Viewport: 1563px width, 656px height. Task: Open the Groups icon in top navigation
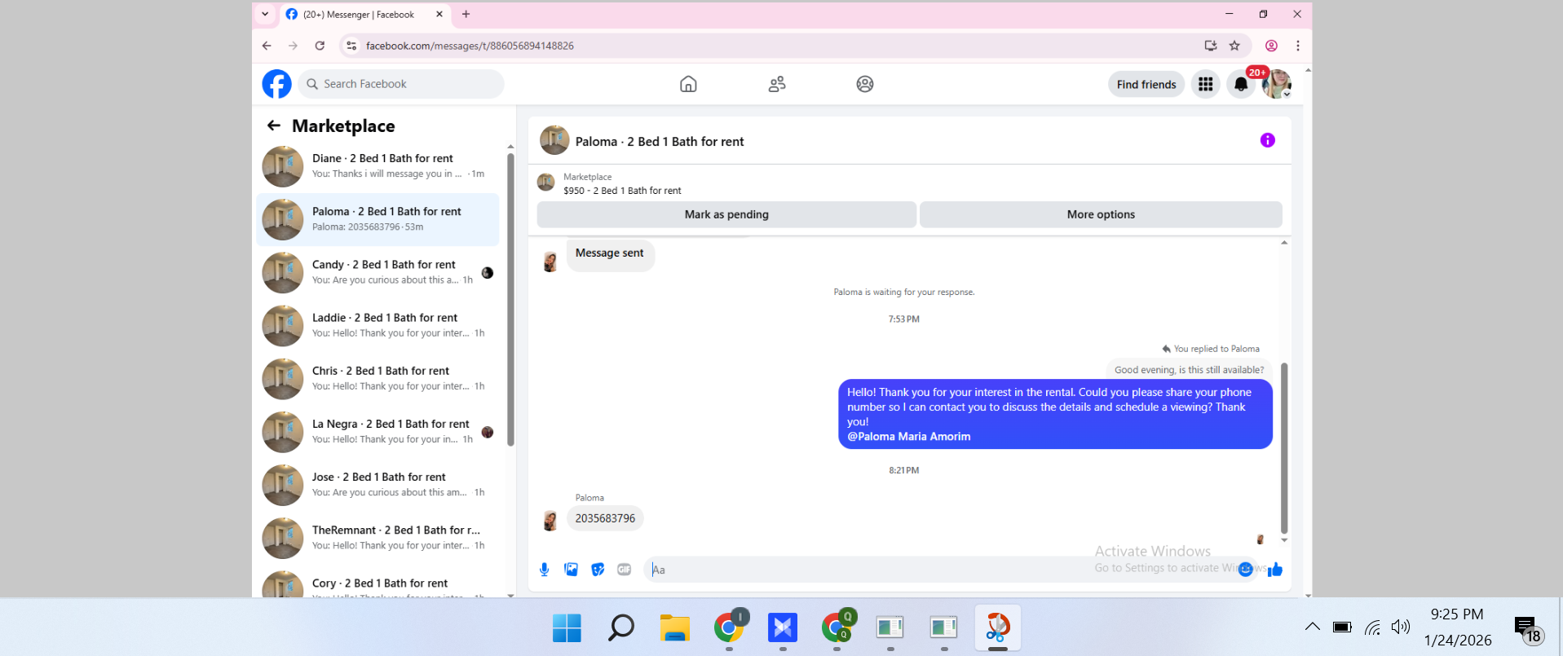pyautogui.click(x=865, y=84)
